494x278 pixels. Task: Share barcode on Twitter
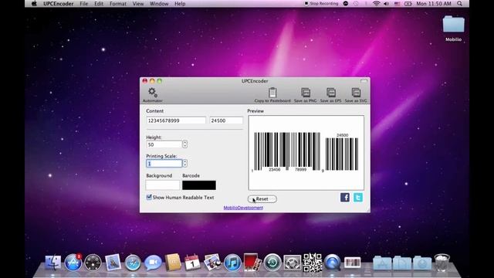pos(358,198)
